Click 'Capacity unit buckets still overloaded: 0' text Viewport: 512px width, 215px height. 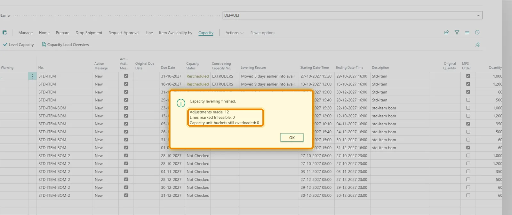[224, 123]
